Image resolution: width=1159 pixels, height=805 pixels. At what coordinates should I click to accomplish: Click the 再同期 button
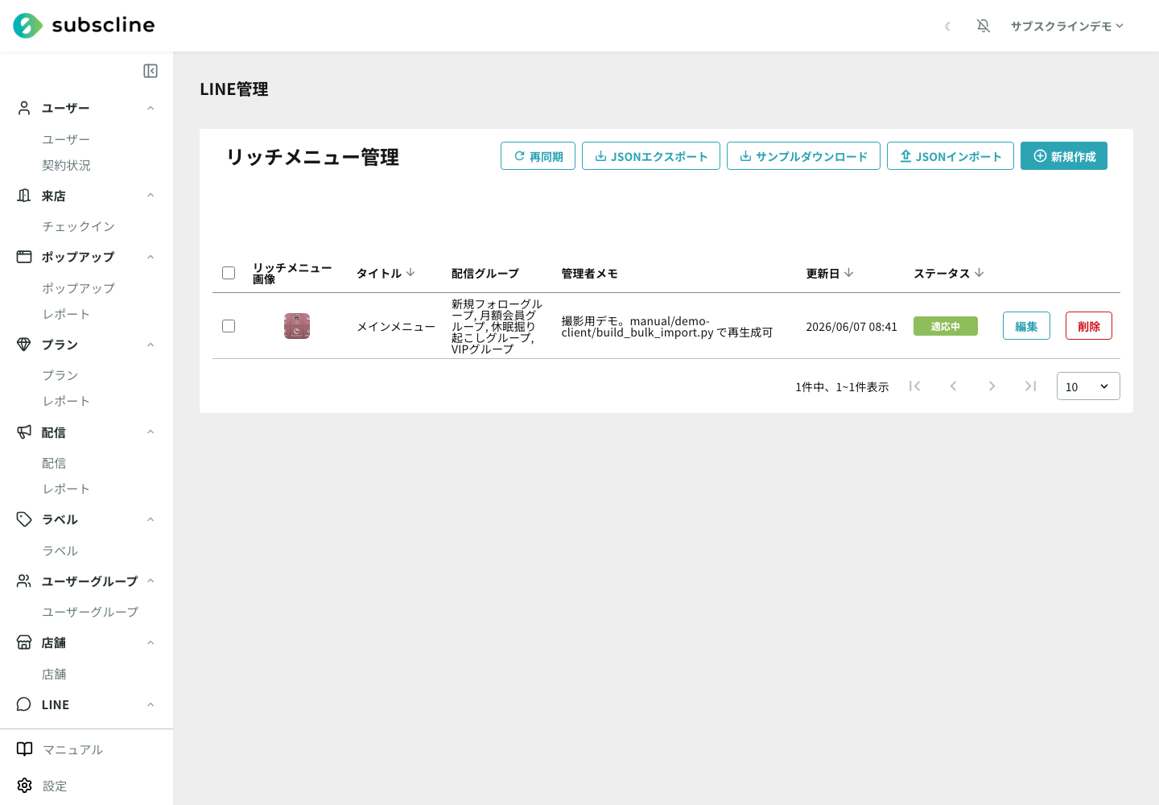point(538,156)
